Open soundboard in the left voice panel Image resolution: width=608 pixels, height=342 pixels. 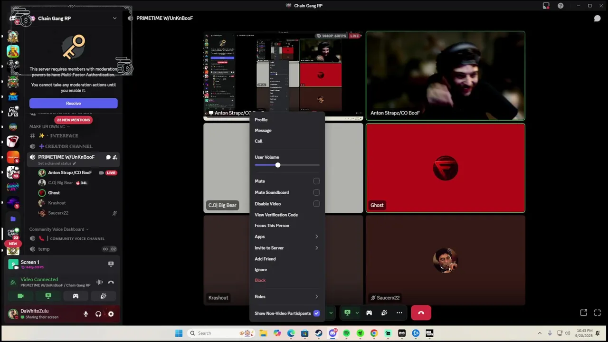103,296
